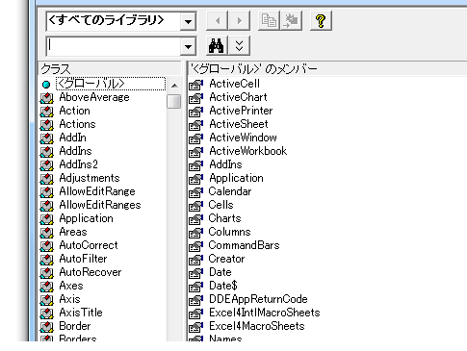Click the class icon beside AutoFilter
The image size is (467, 351).
[x=47, y=259]
